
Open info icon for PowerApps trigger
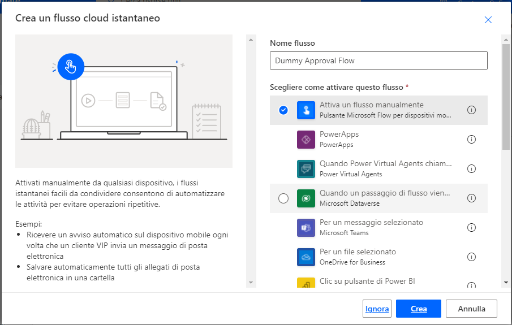coord(471,140)
